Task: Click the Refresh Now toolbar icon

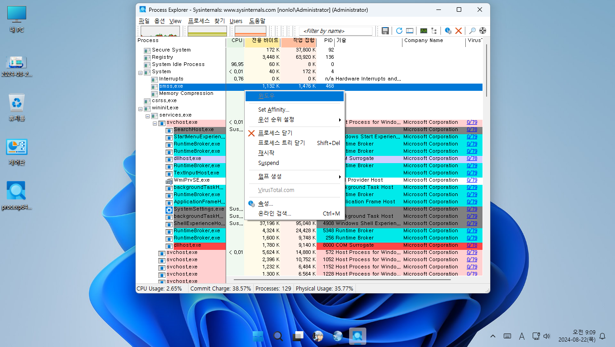Action: pos(399,31)
